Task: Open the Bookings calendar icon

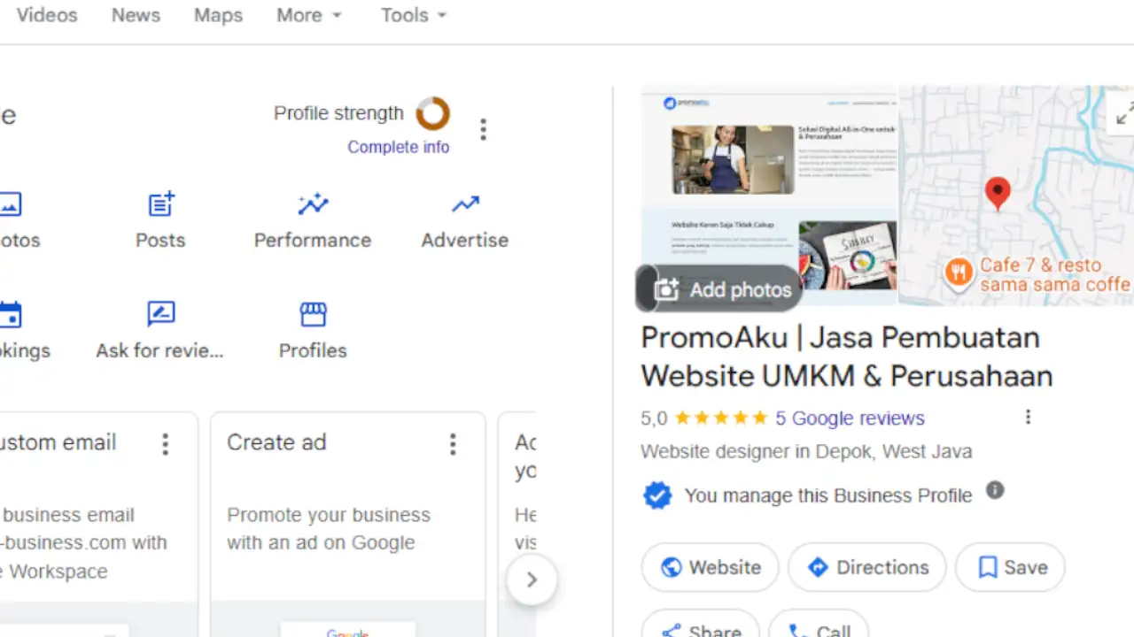Action: pyautogui.click(x=10, y=314)
